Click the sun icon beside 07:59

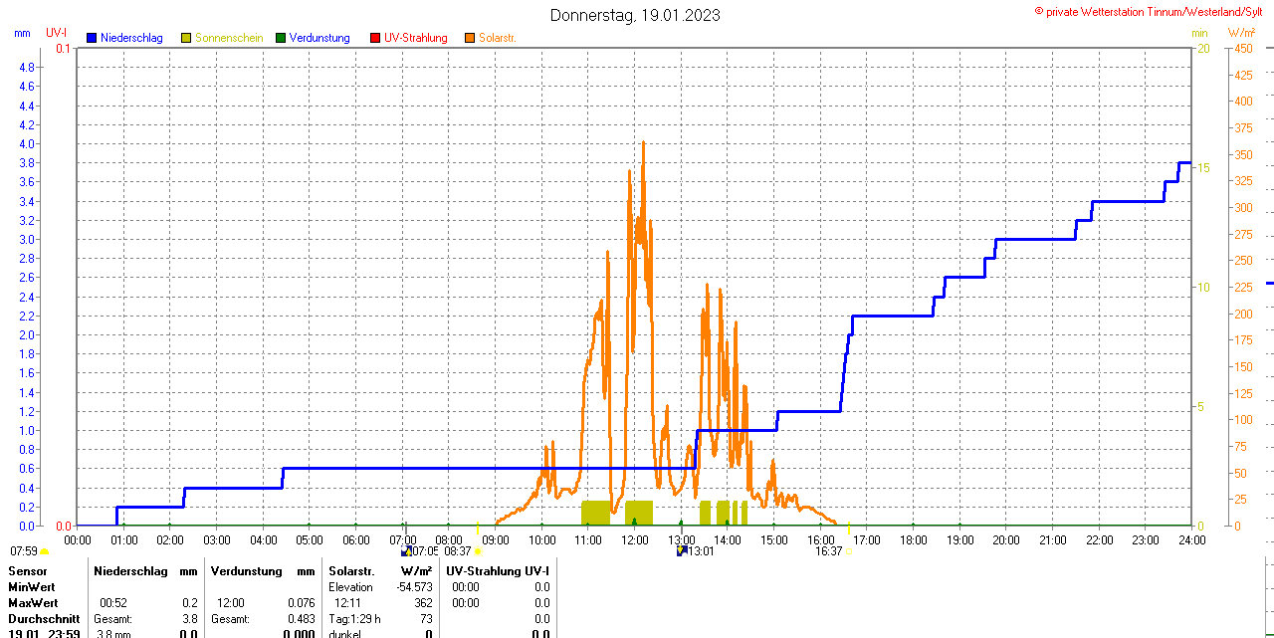45,551
